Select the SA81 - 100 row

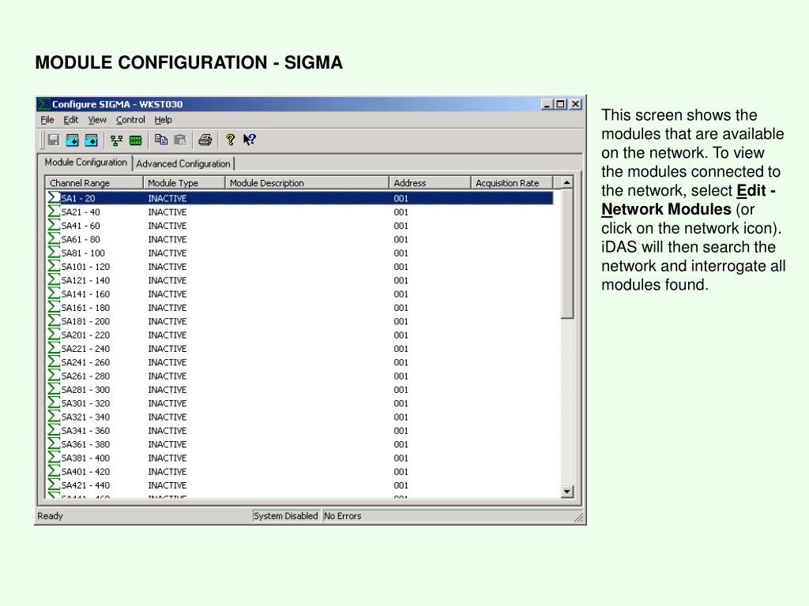point(299,253)
